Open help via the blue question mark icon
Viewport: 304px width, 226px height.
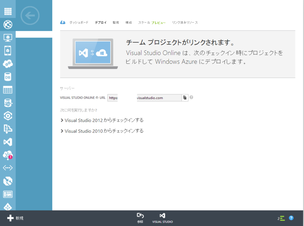pyautogui.click(x=291, y=218)
